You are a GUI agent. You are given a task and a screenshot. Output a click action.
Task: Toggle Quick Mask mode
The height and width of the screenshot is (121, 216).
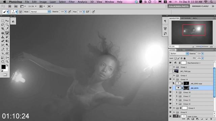[5, 75]
